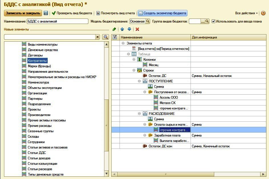The width and height of the screenshot is (269, 179).
Task: Clear the new elements search field
Action: (98, 37)
